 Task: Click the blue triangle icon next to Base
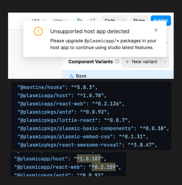pyautogui.click(x=71, y=76)
